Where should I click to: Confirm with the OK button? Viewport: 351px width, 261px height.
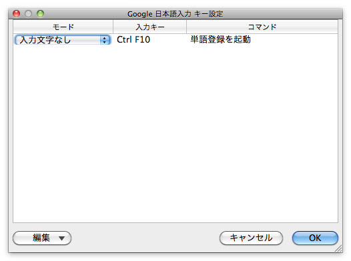(x=315, y=238)
